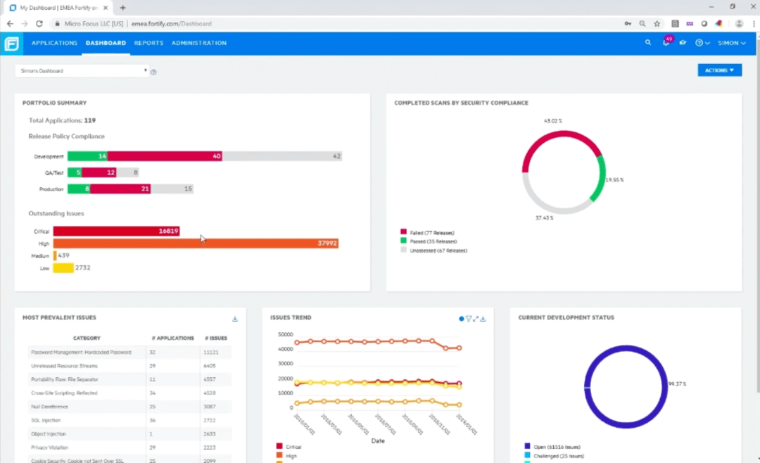Open the help question mark icon
This screenshot has height=463, width=760.
point(699,42)
